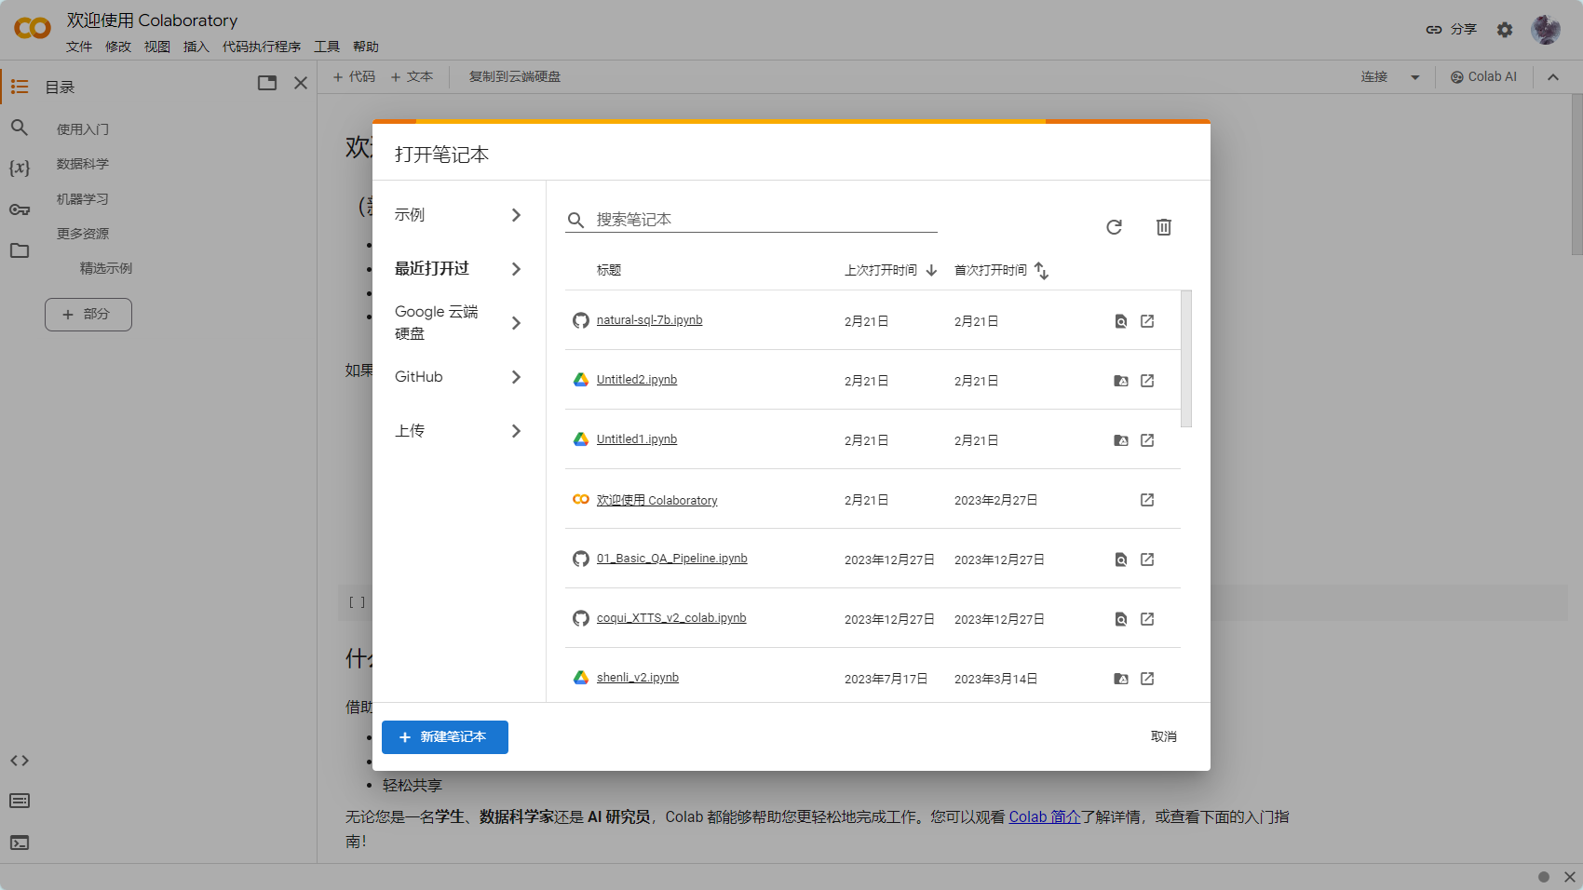Click user account avatar
The width and height of the screenshot is (1583, 890).
pyautogui.click(x=1546, y=30)
